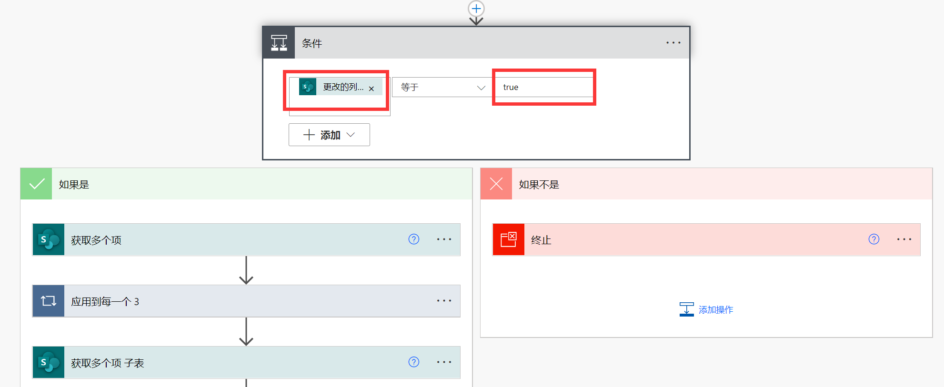Open the '等于' operator dropdown
This screenshot has width=944, height=387.
pyautogui.click(x=481, y=88)
